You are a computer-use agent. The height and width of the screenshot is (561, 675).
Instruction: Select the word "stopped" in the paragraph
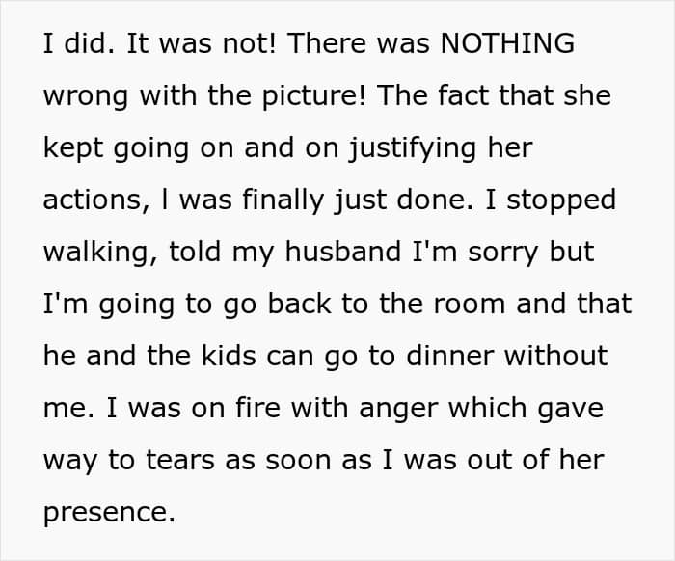(561, 202)
